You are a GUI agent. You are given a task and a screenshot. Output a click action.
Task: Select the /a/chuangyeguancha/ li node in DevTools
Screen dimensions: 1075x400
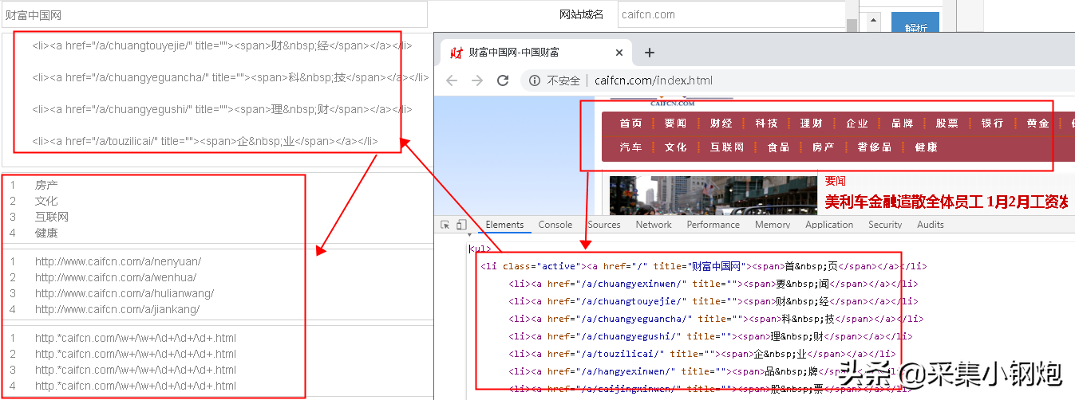[716, 319]
